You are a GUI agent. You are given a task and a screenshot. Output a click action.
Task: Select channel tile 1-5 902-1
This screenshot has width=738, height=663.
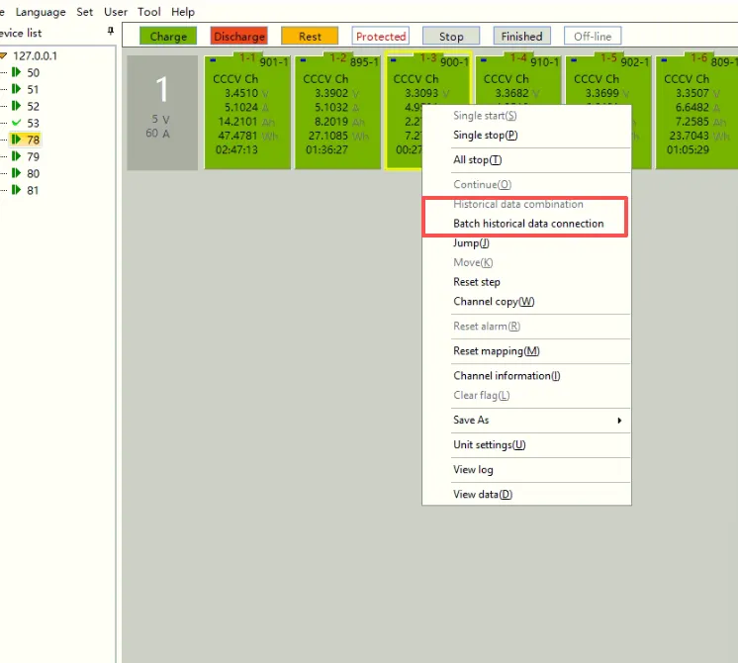608,78
